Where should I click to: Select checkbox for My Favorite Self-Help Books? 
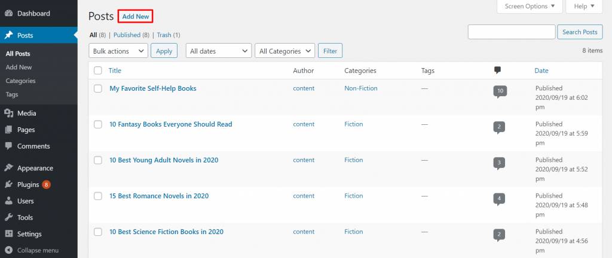tap(98, 88)
